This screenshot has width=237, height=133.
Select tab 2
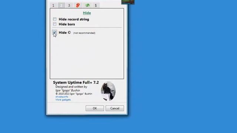click(x=61, y=6)
